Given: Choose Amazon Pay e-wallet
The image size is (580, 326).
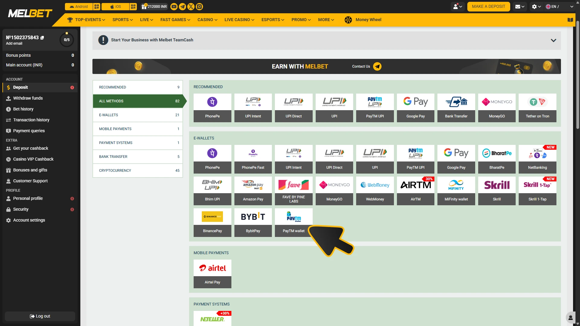Looking at the screenshot, I should point(253,191).
